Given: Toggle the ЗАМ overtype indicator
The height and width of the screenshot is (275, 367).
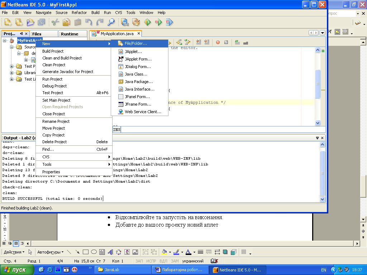Looking at the screenshot, I should 175,261.
